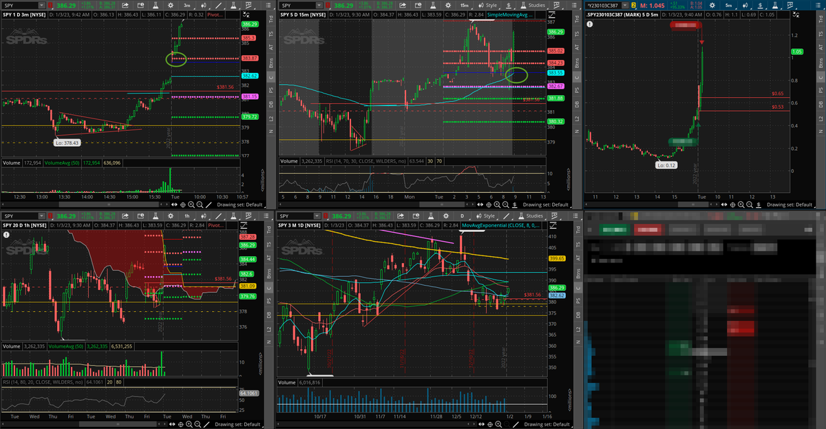The image size is (826, 429).
Task: Open list menu icon on 3m chart
Action: click(x=268, y=5)
